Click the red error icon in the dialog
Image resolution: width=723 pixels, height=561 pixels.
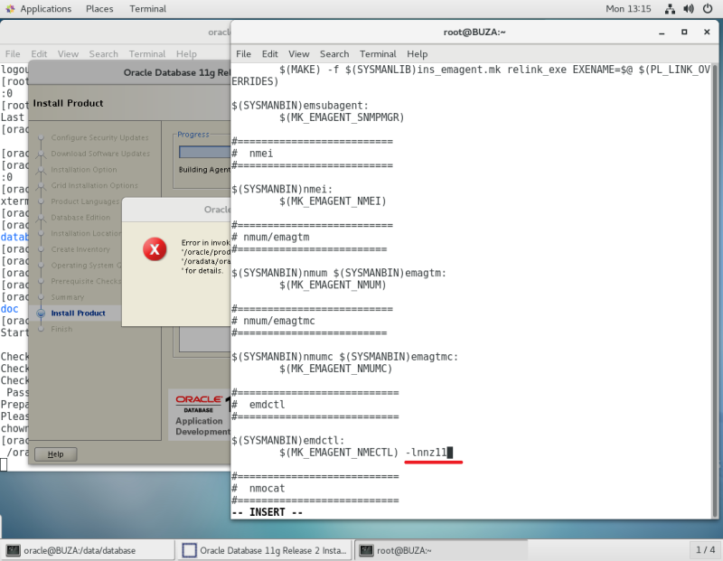(x=154, y=249)
